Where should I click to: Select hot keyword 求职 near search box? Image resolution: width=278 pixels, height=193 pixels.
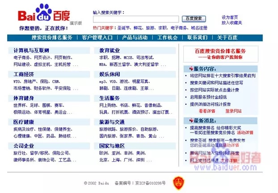tap(162, 28)
